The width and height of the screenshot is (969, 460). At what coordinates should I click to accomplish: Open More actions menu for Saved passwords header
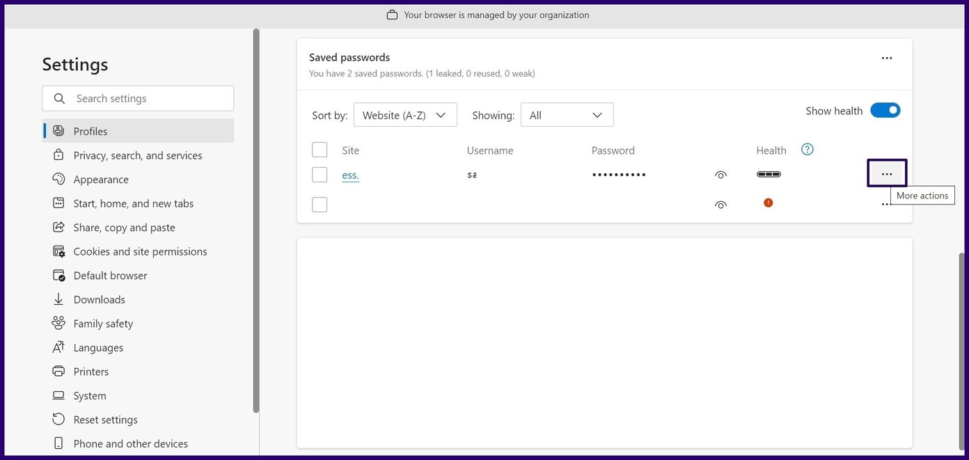(x=886, y=58)
